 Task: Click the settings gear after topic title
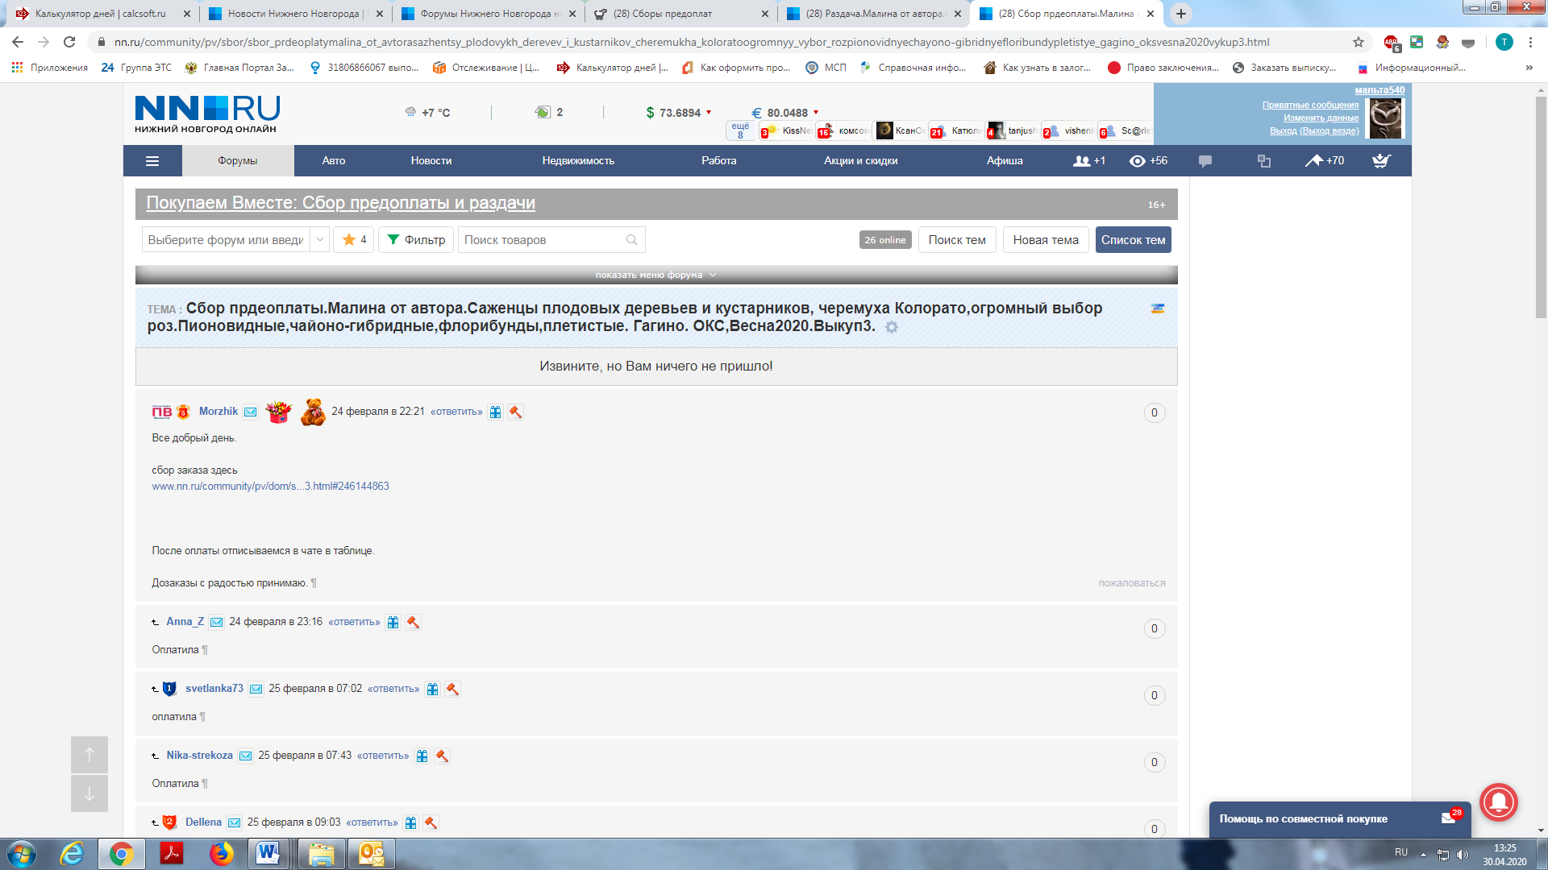pos(892,327)
